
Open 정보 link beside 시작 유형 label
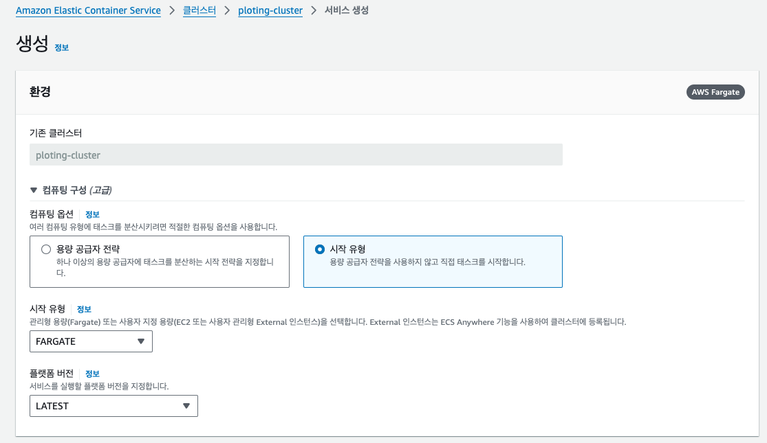click(x=84, y=308)
